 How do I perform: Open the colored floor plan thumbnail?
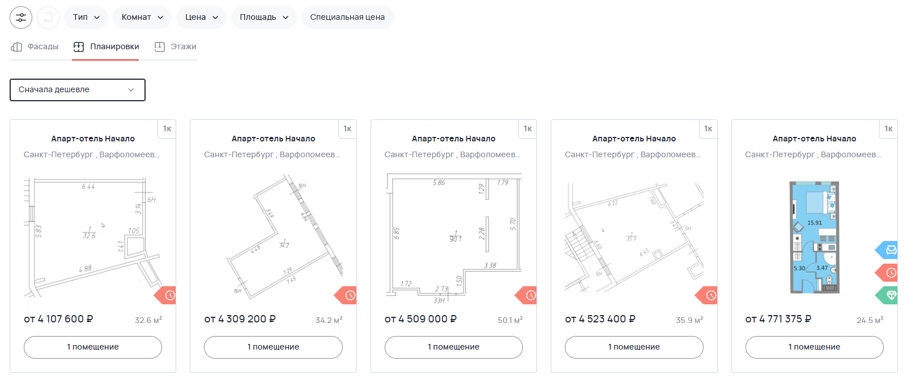(x=814, y=238)
